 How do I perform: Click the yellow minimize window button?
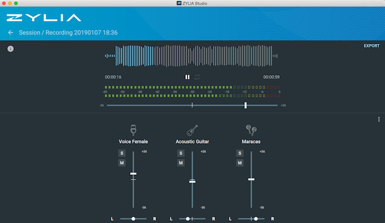pyautogui.click(x=10, y=3)
